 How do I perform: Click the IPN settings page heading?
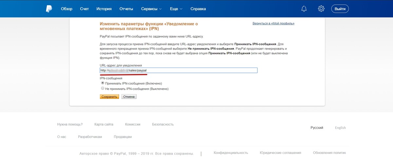tap(149, 26)
